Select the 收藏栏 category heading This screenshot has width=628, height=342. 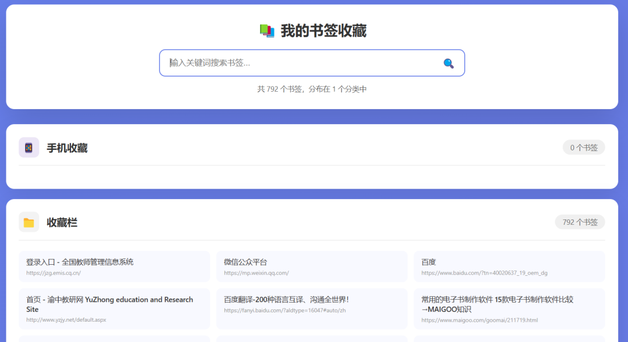click(62, 222)
